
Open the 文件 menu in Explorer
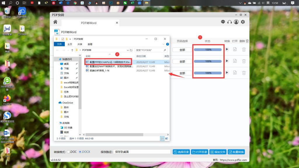point(59,44)
